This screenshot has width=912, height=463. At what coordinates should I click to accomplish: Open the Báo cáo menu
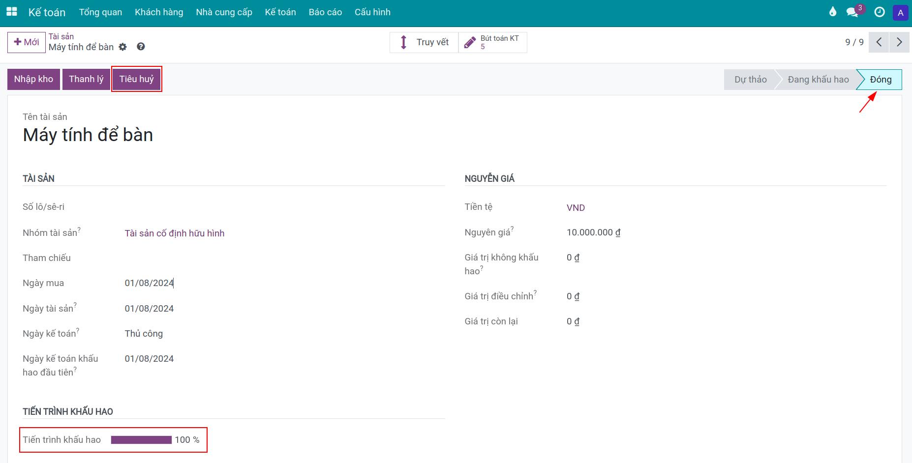click(325, 12)
